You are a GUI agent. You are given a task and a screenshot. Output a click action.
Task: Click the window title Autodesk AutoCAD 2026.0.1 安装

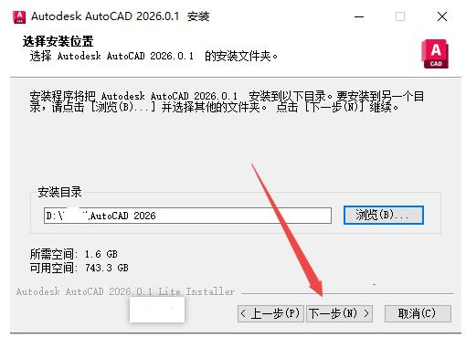click(121, 16)
